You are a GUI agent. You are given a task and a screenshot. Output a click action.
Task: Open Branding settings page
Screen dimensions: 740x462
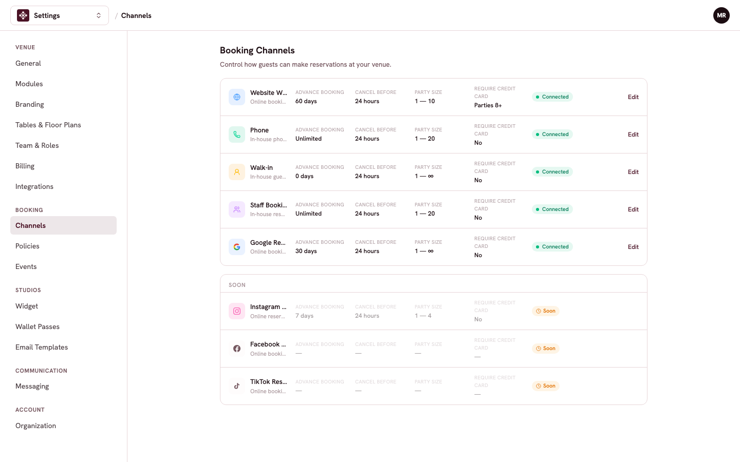point(63,104)
